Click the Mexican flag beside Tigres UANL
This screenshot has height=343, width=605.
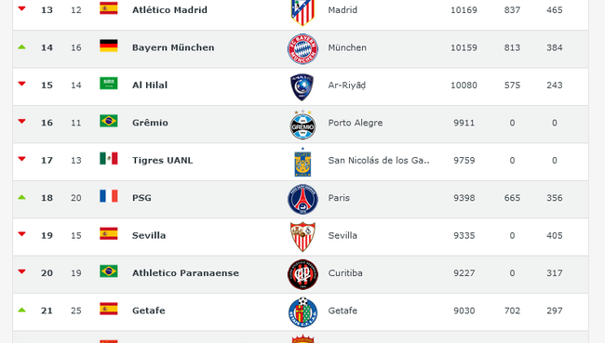click(108, 158)
